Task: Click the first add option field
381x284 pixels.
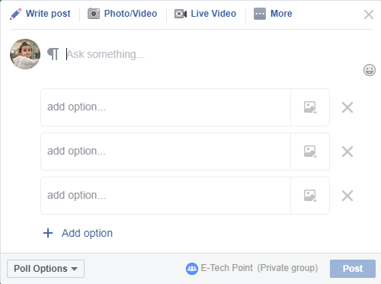Action: point(165,107)
